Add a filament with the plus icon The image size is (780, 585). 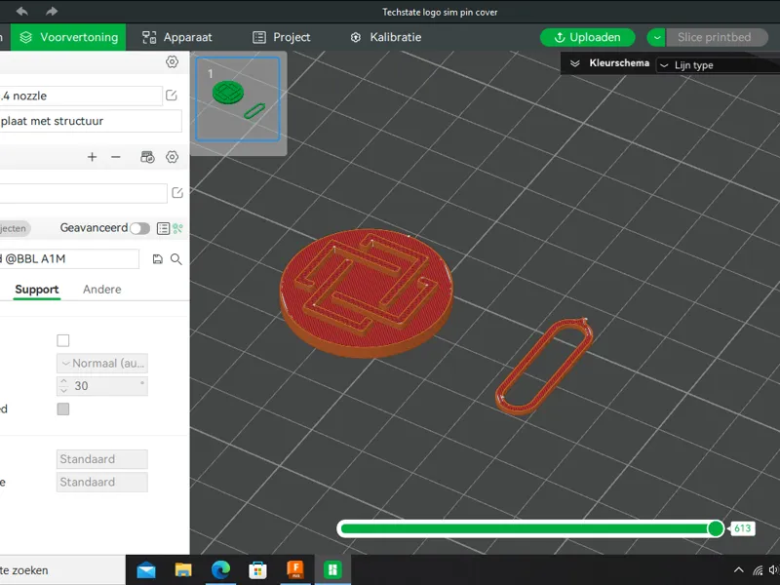click(x=92, y=157)
